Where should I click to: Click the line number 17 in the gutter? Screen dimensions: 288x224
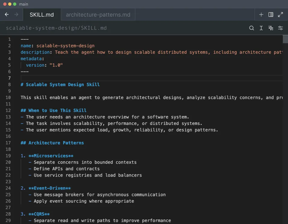point(8,143)
